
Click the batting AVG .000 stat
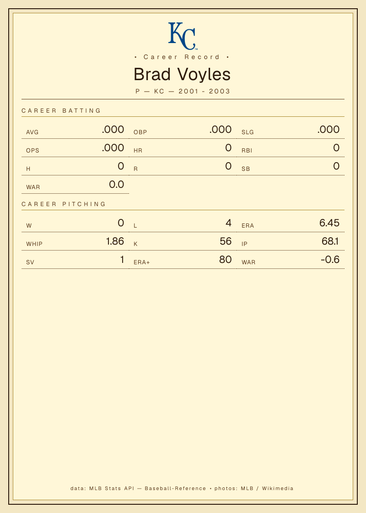click(75, 130)
